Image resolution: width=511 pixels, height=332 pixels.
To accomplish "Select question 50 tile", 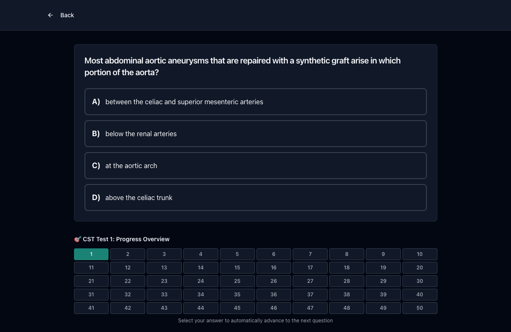I will tap(420, 308).
